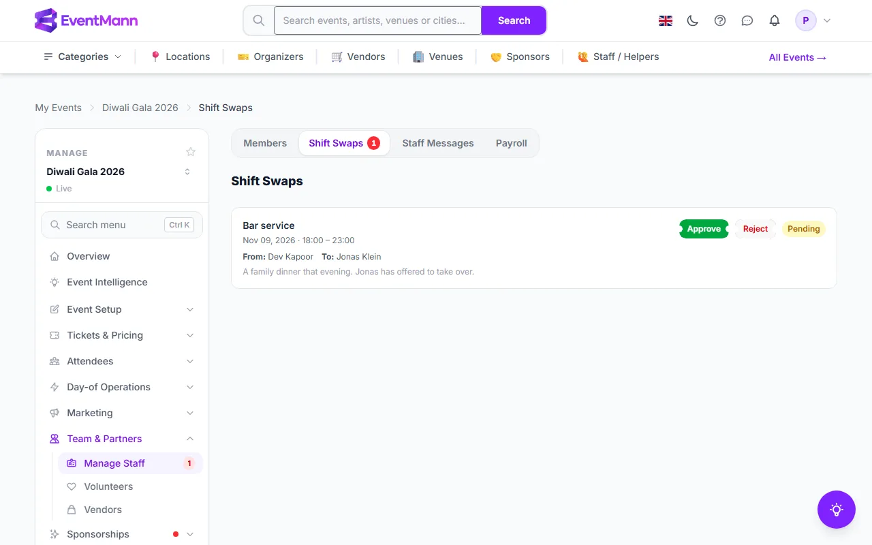
Task: Open Sponsors in the nav bar
Action: [x=520, y=57]
